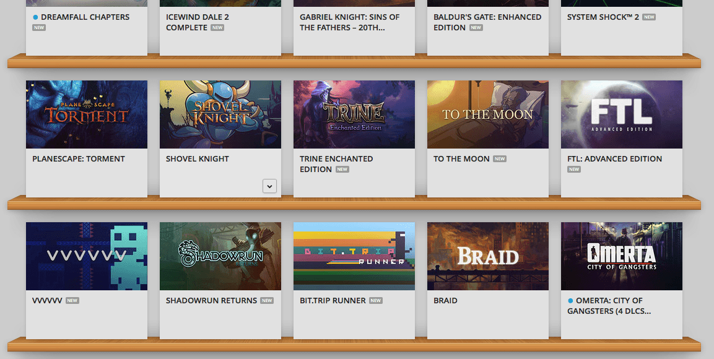Click NEW badge beside To the Moon
Screen dimensions: 714x359
[500, 159]
